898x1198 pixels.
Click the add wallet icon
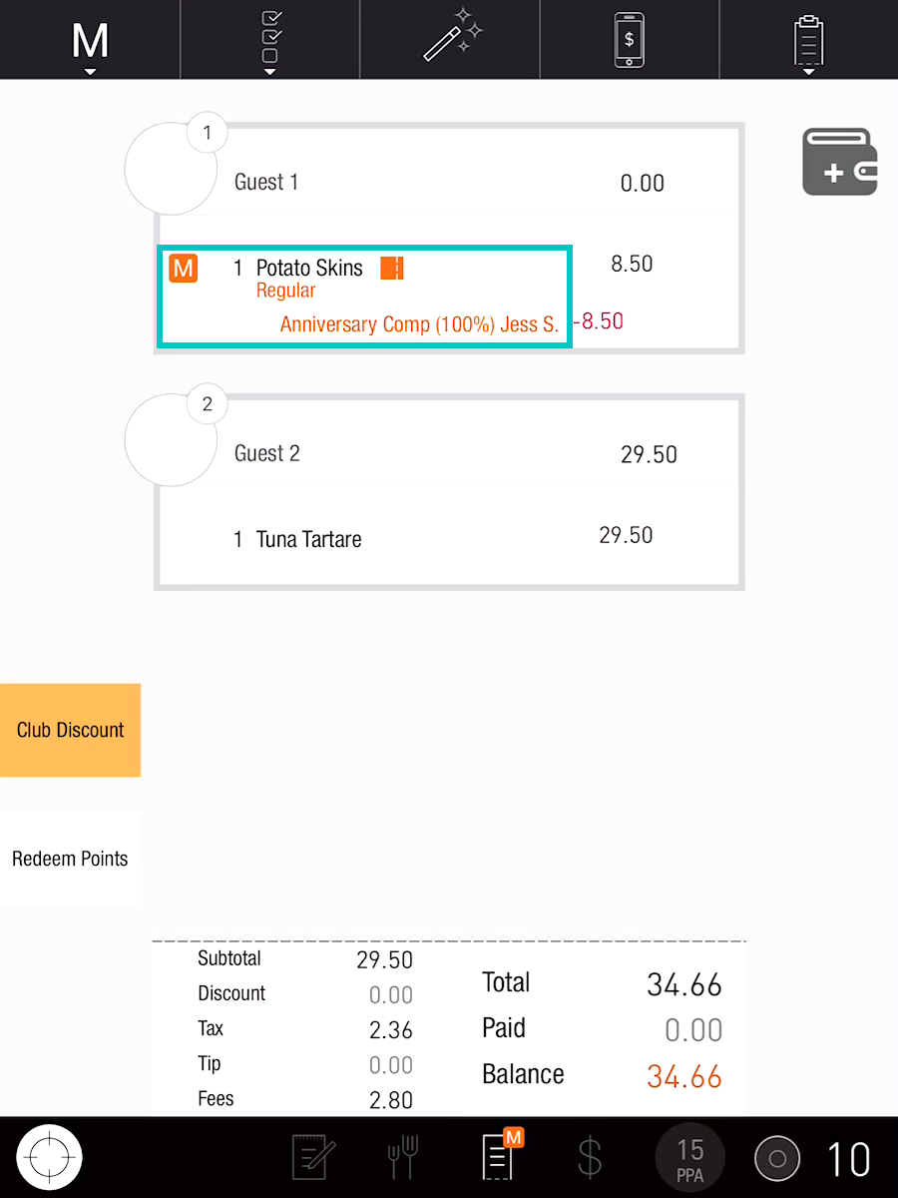point(840,162)
